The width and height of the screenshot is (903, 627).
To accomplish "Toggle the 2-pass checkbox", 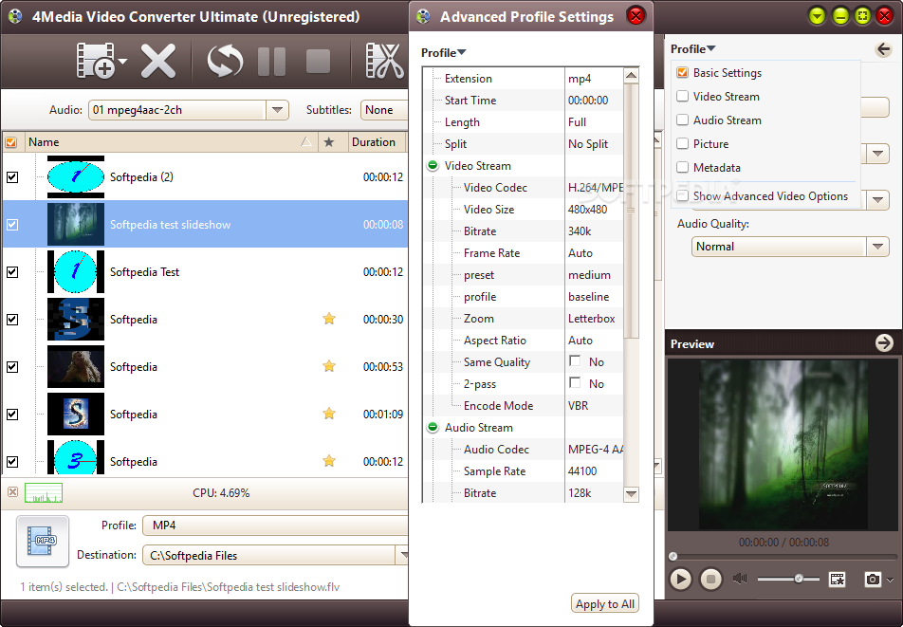I will [575, 383].
